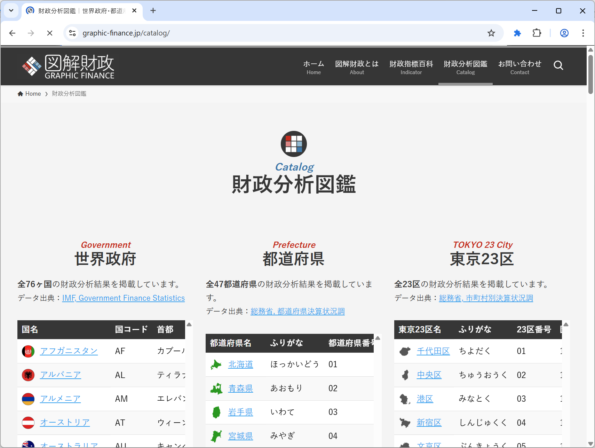Click the 新宿区 ward shape icon
Image resolution: width=595 pixels, height=448 pixels.
pos(405,423)
